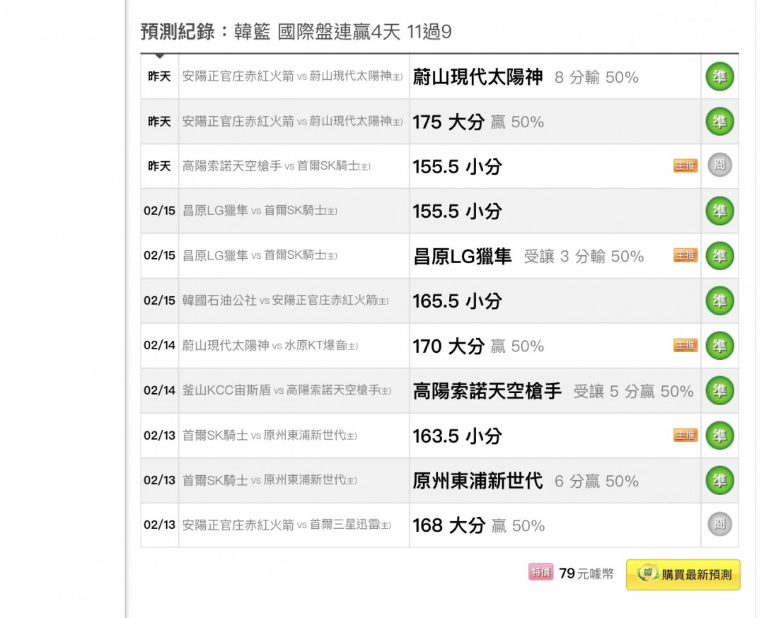Click the pink 特價 badge

coord(541,573)
